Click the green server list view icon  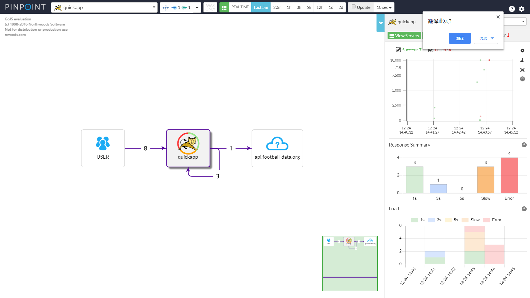224,7
